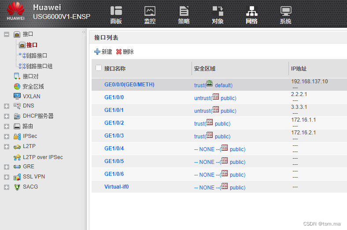Image resolution: width=347 pixels, height=230 pixels.
Task: Click the 链路接口 icon
Action: coord(22,56)
